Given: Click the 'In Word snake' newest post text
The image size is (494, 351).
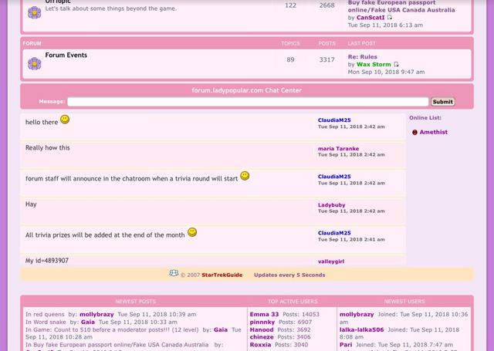Looking at the screenshot, I should (46, 322).
